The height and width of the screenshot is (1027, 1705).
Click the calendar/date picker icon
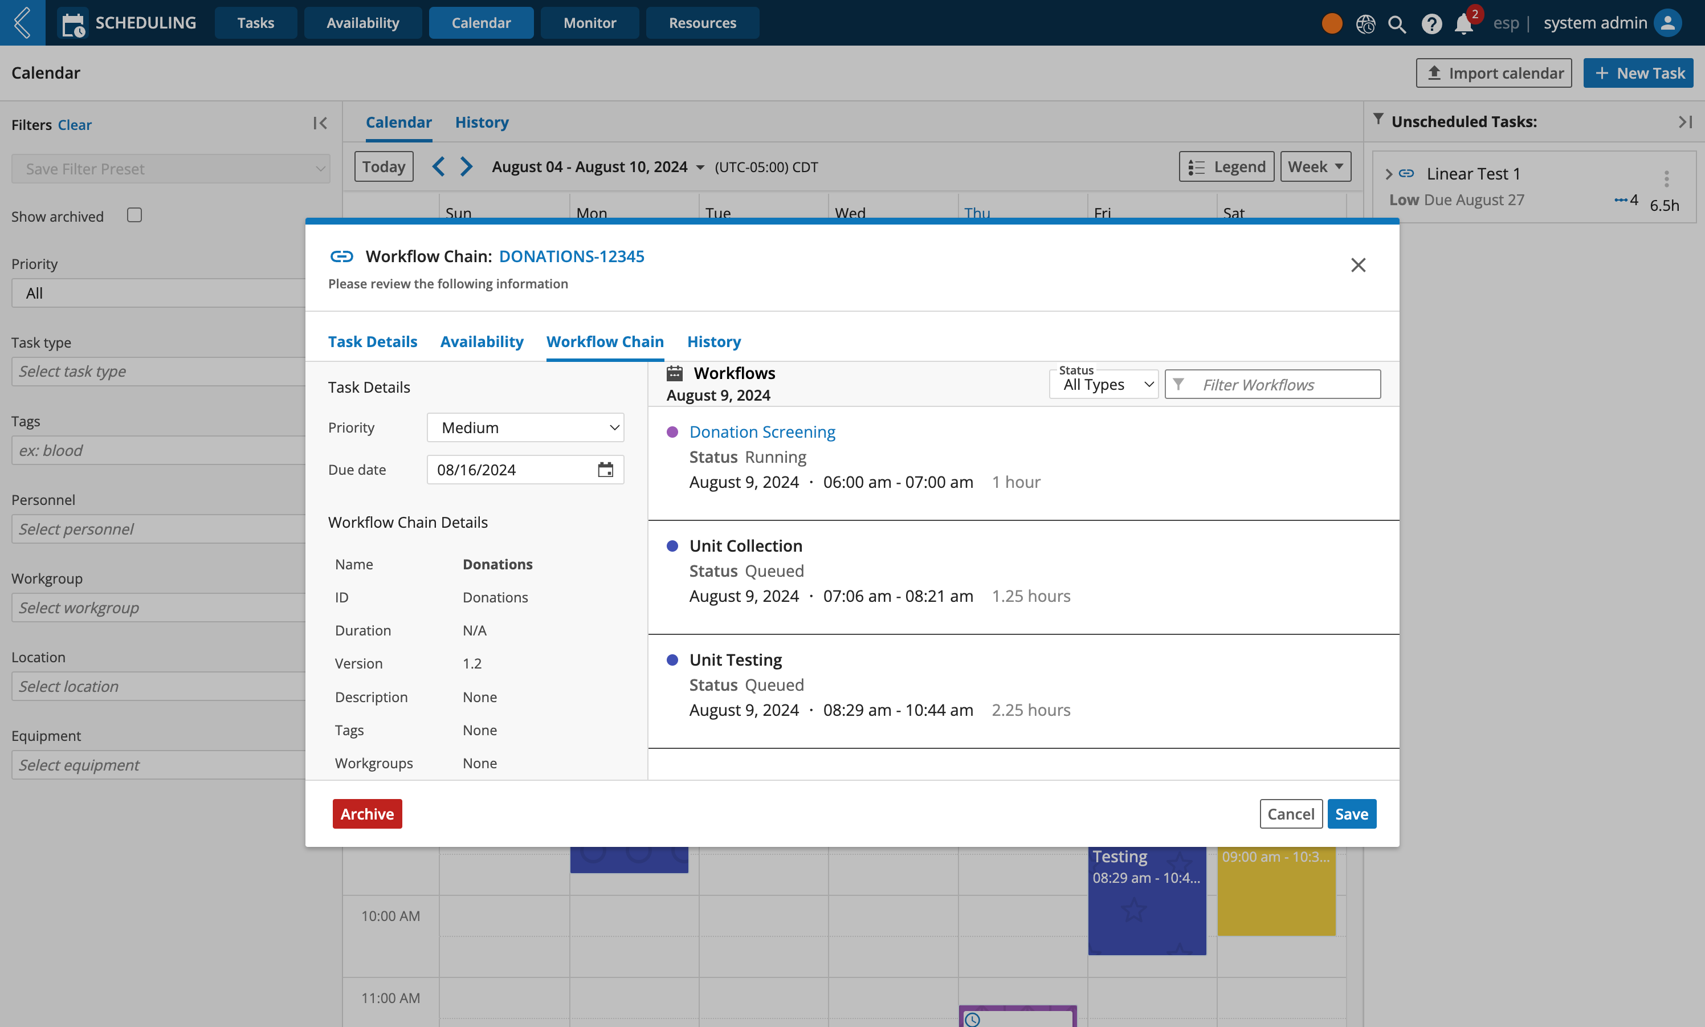[604, 469]
